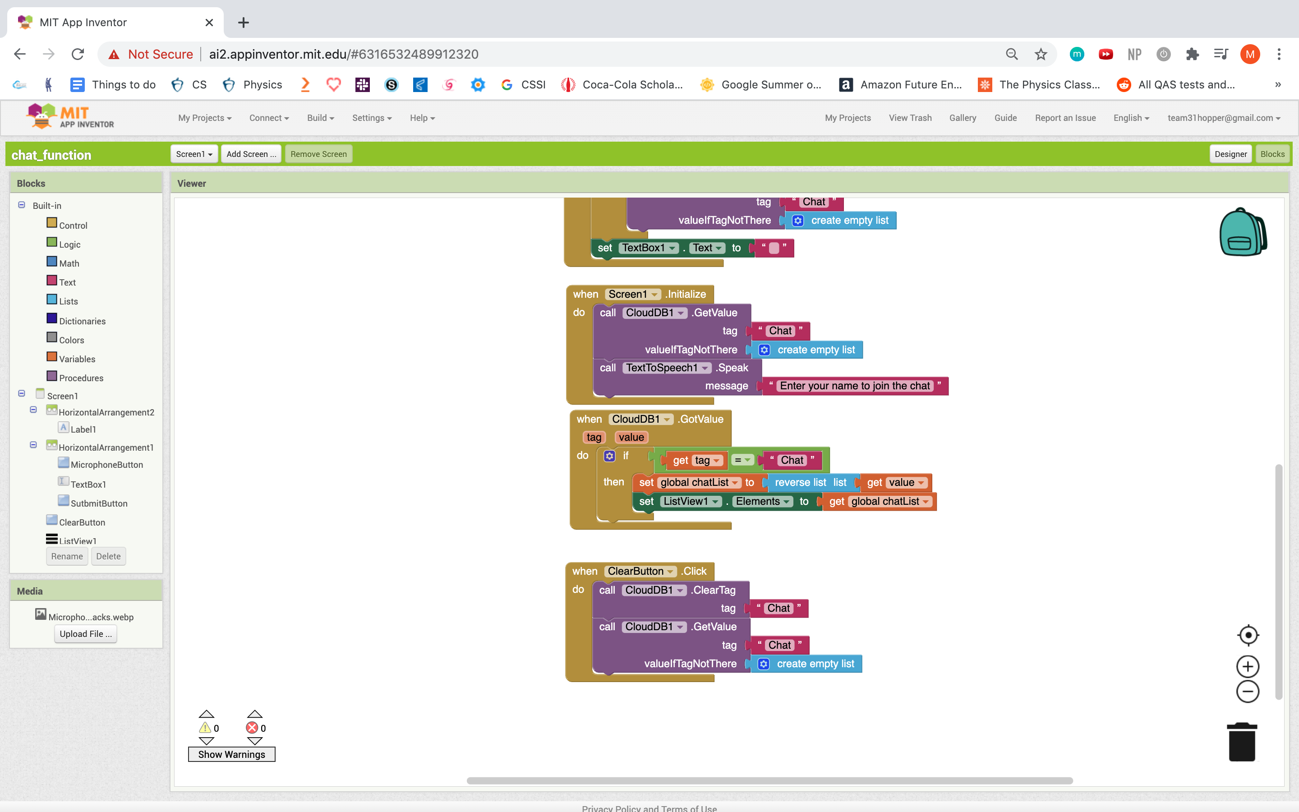This screenshot has width=1299, height=812.
Task: Bookmark this page with the star icon
Action: (x=1040, y=54)
